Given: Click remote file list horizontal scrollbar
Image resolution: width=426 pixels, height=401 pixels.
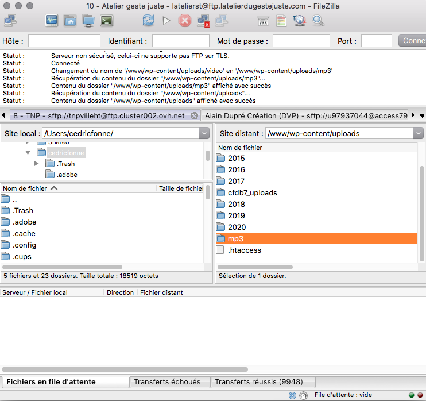Looking at the screenshot, I should coord(255,267).
